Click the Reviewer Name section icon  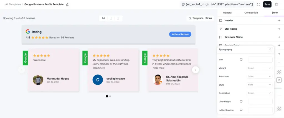(x=220, y=37)
